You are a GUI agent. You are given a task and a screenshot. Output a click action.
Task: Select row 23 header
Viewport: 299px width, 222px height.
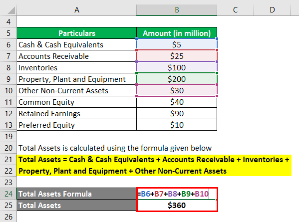pos(8,183)
